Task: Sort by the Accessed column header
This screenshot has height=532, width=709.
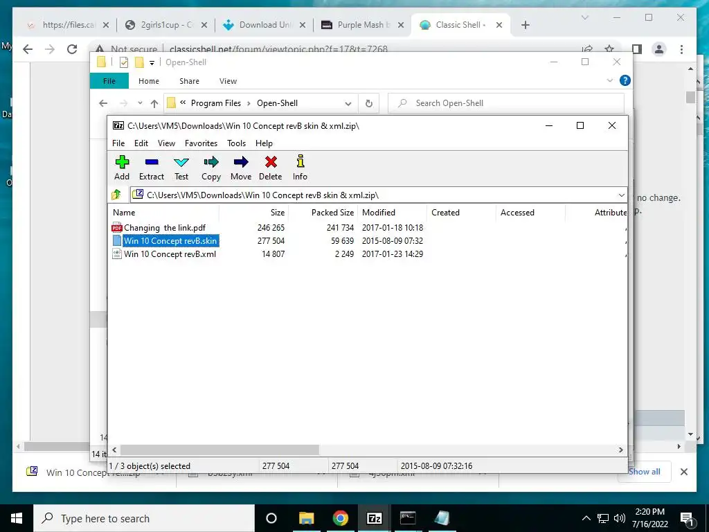Action: click(x=530, y=213)
